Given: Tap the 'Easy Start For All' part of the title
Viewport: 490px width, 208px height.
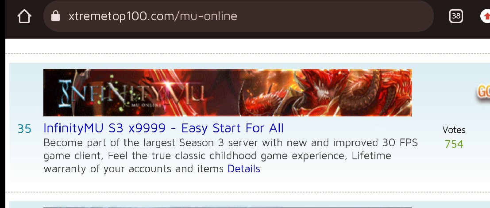Looking at the screenshot, I should tap(232, 128).
